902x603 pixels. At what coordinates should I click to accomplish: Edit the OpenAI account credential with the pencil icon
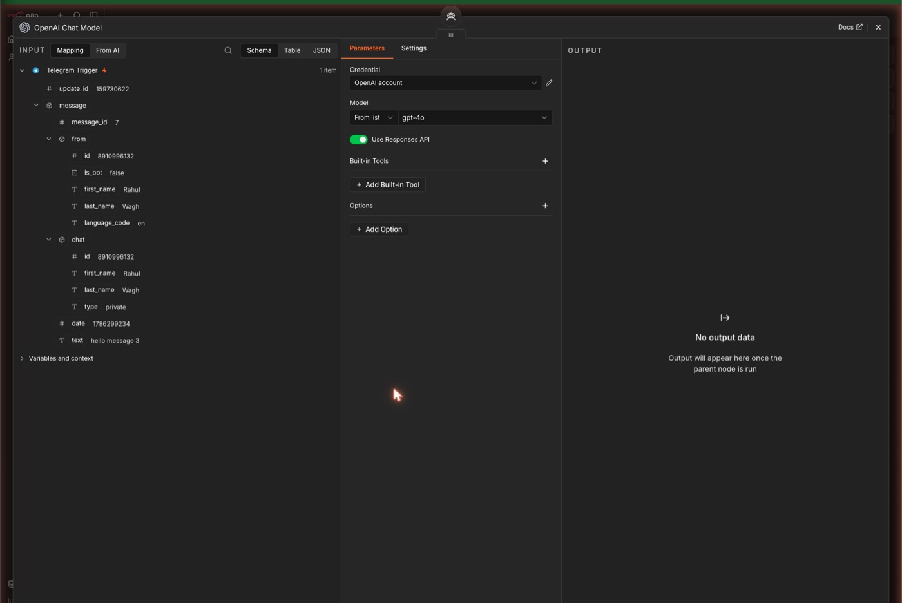coord(549,83)
